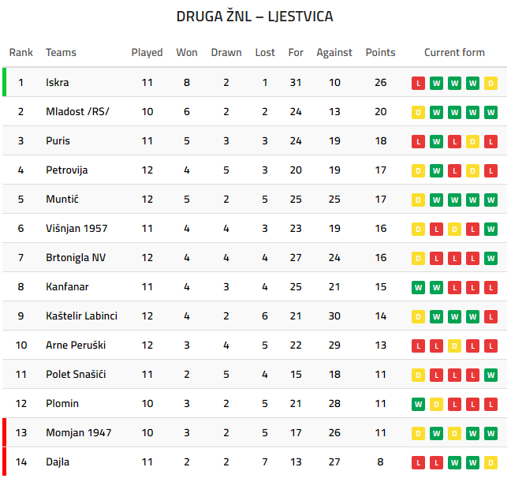Image resolution: width=511 pixels, height=482 pixels.
Task: Select the Kaštelir Labinci team name
Action: (x=81, y=316)
